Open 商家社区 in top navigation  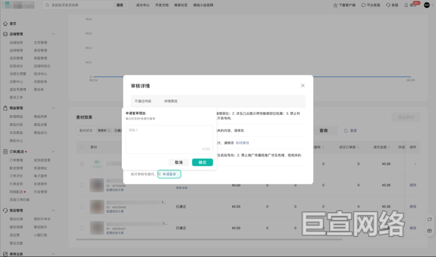coord(181,5)
